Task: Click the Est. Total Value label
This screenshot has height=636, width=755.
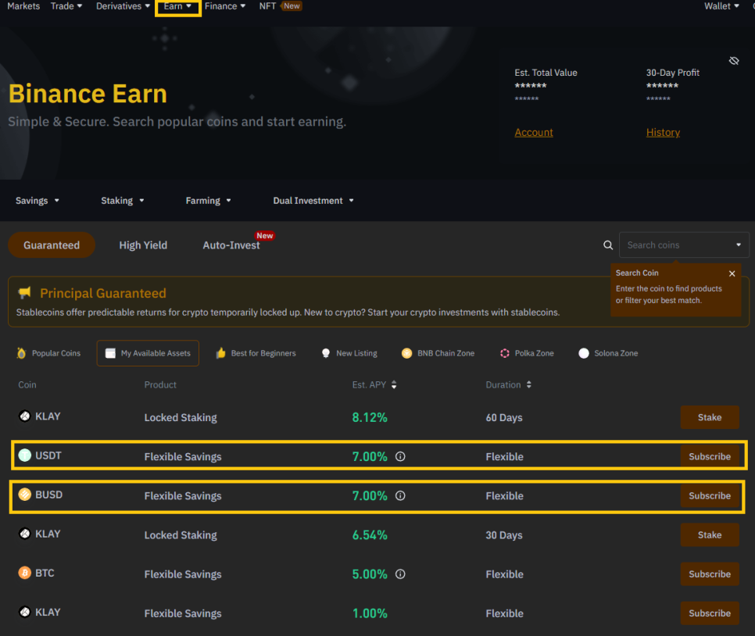Action: (x=546, y=73)
